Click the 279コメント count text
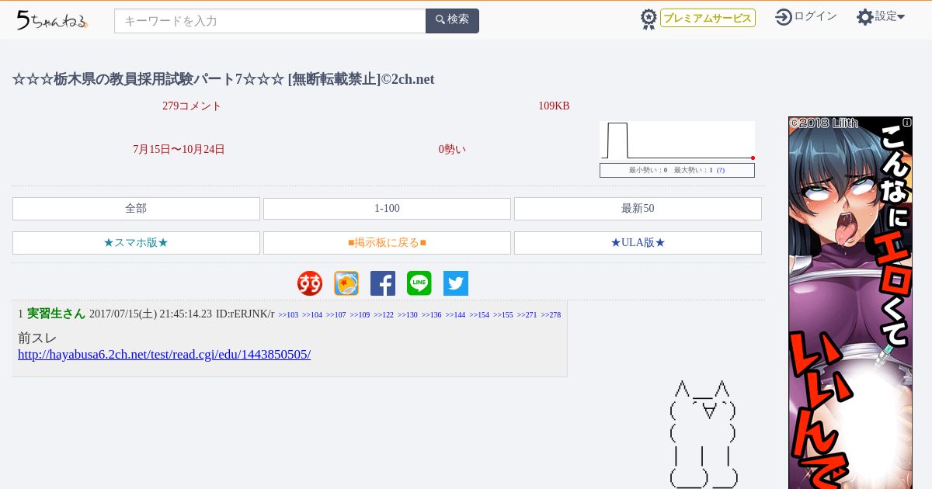 point(192,106)
